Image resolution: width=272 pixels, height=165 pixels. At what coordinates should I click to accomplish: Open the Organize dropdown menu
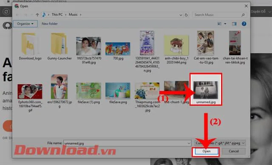coord(25,24)
